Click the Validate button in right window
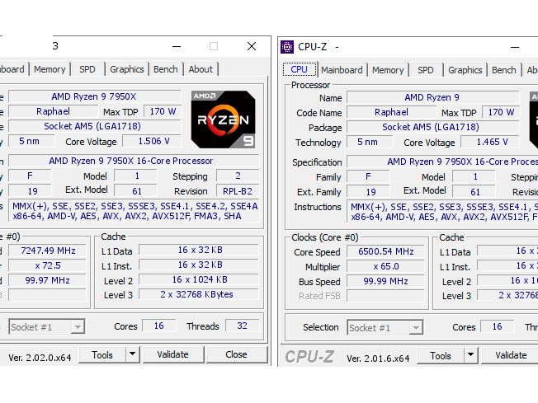The height and width of the screenshot is (403, 538). coord(511,356)
